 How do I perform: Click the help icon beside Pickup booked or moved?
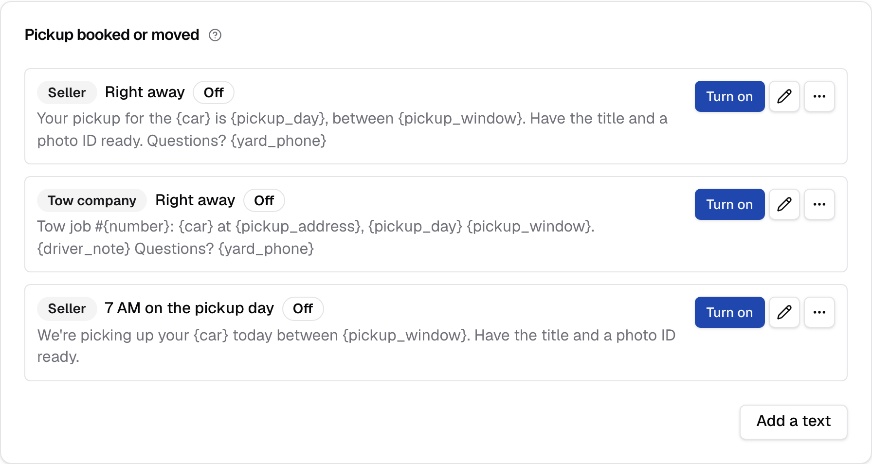pyautogui.click(x=215, y=35)
